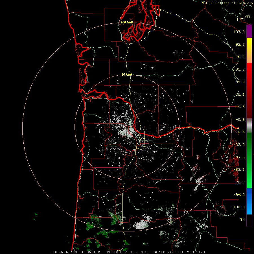Click the -47.6 velocity scale value
The width and height of the screenshot is (254, 254).
(x=239, y=157)
